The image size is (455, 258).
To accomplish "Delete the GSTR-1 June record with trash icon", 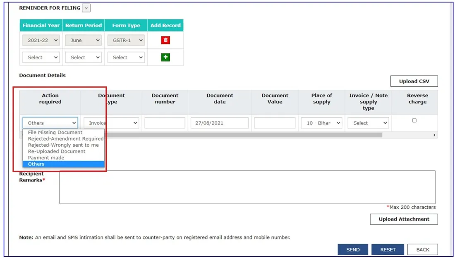I will pyautogui.click(x=165, y=40).
